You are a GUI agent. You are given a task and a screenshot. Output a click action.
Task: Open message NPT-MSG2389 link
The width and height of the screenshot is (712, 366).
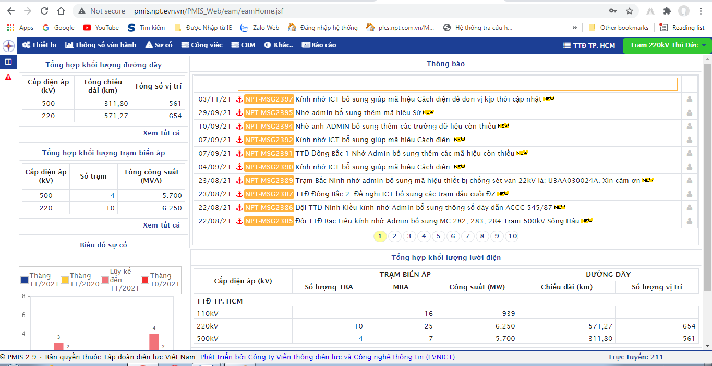coord(269,180)
